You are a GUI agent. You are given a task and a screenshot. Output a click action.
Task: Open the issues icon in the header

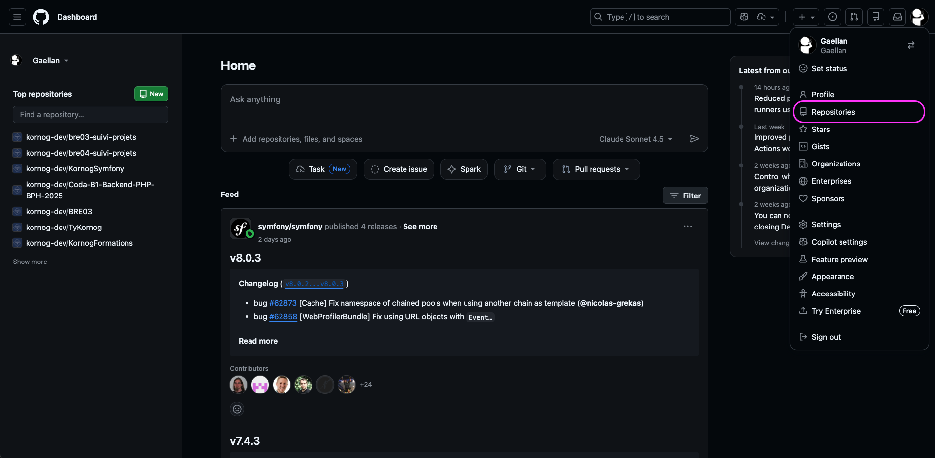[x=832, y=17]
